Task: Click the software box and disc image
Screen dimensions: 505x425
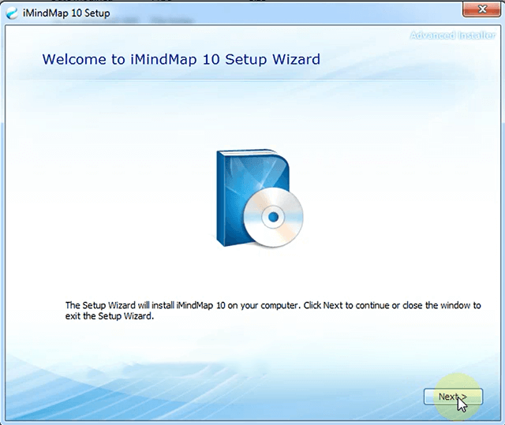Action: (260, 198)
